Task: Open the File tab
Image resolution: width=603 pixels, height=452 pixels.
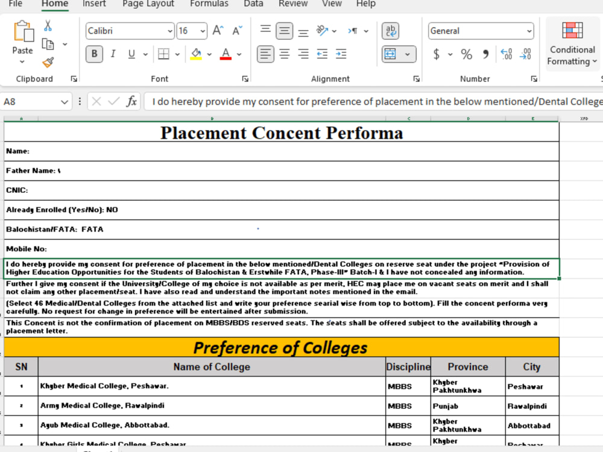Action: tap(16, 4)
